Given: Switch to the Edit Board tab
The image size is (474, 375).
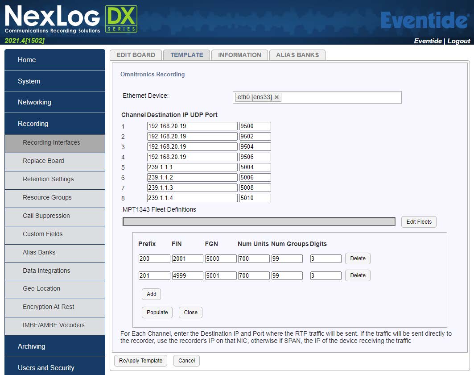Looking at the screenshot, I should [136, 55].
